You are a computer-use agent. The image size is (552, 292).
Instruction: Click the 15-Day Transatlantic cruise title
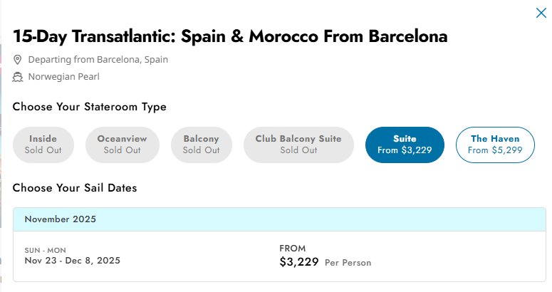click(230, 36)
